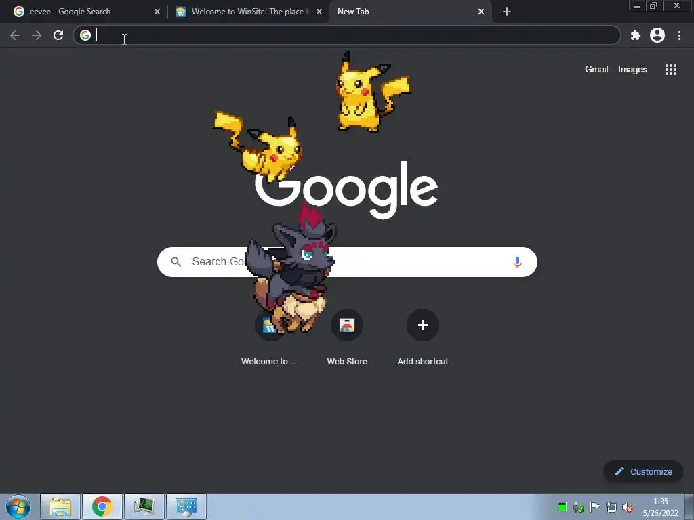The image size is (694, 520).
Task: Switch to the Welcome to WinSite tab
Action: pos(249,12)
